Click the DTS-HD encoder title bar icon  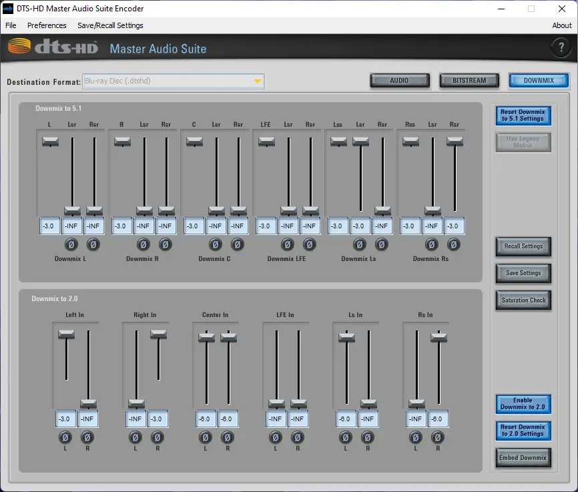[x=8, y=9]
